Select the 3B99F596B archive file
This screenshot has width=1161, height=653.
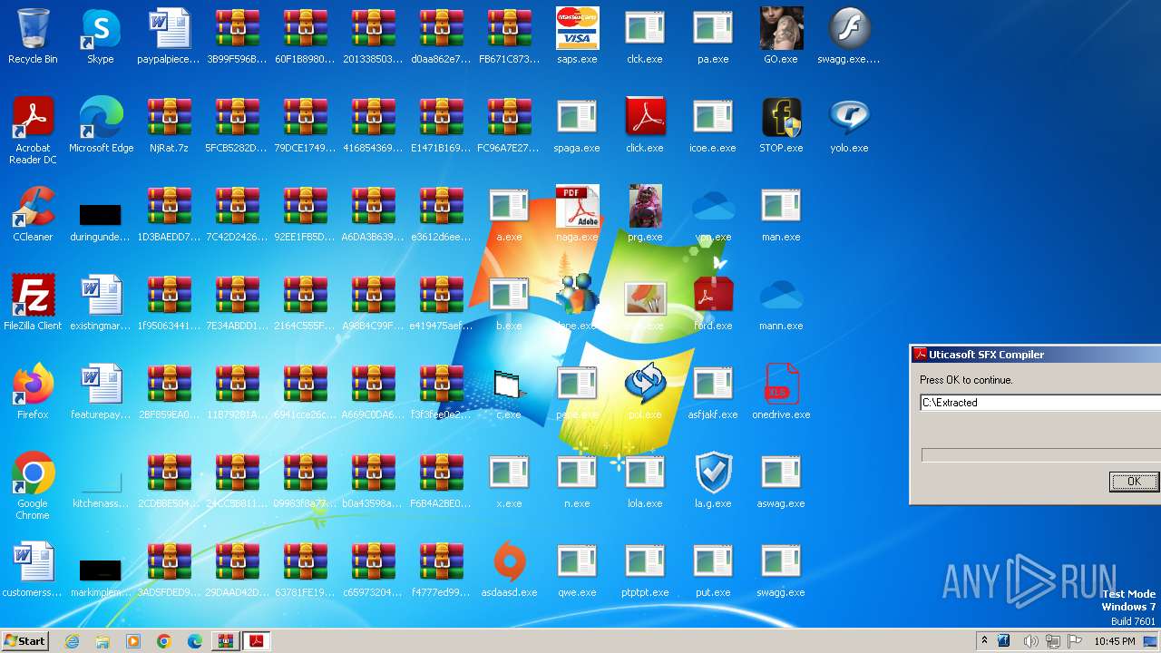237,28
